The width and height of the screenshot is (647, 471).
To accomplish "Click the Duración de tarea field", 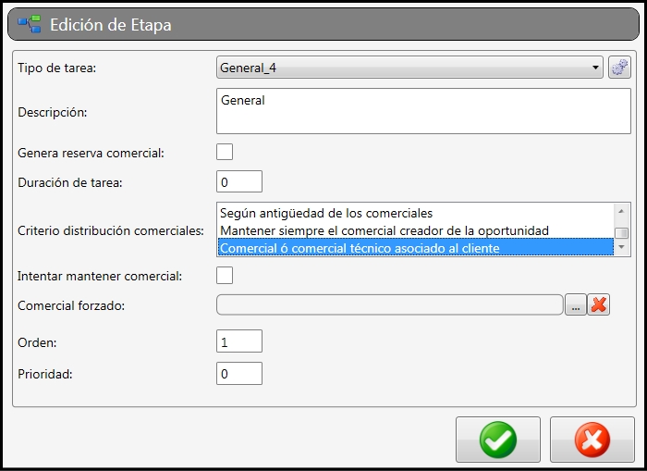I will [x=239, y=181].
